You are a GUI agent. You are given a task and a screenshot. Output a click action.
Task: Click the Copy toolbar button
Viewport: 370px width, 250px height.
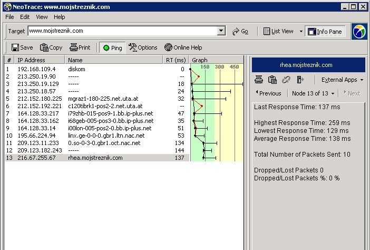[x=51, y=47]
